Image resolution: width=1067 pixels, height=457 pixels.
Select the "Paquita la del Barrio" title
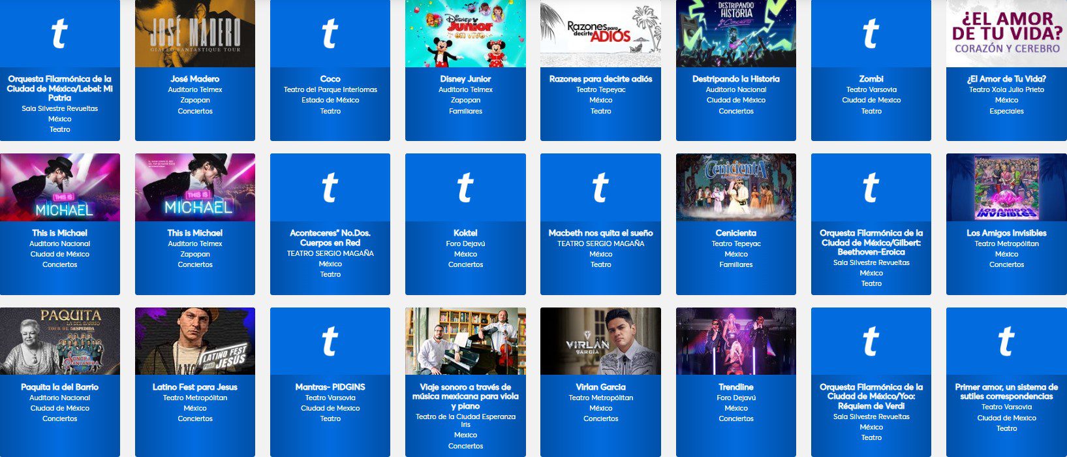(60, 387)
